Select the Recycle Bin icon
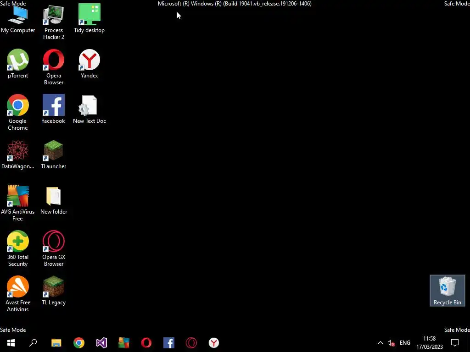This screenshot has height=352, width=470. [447, 291]
